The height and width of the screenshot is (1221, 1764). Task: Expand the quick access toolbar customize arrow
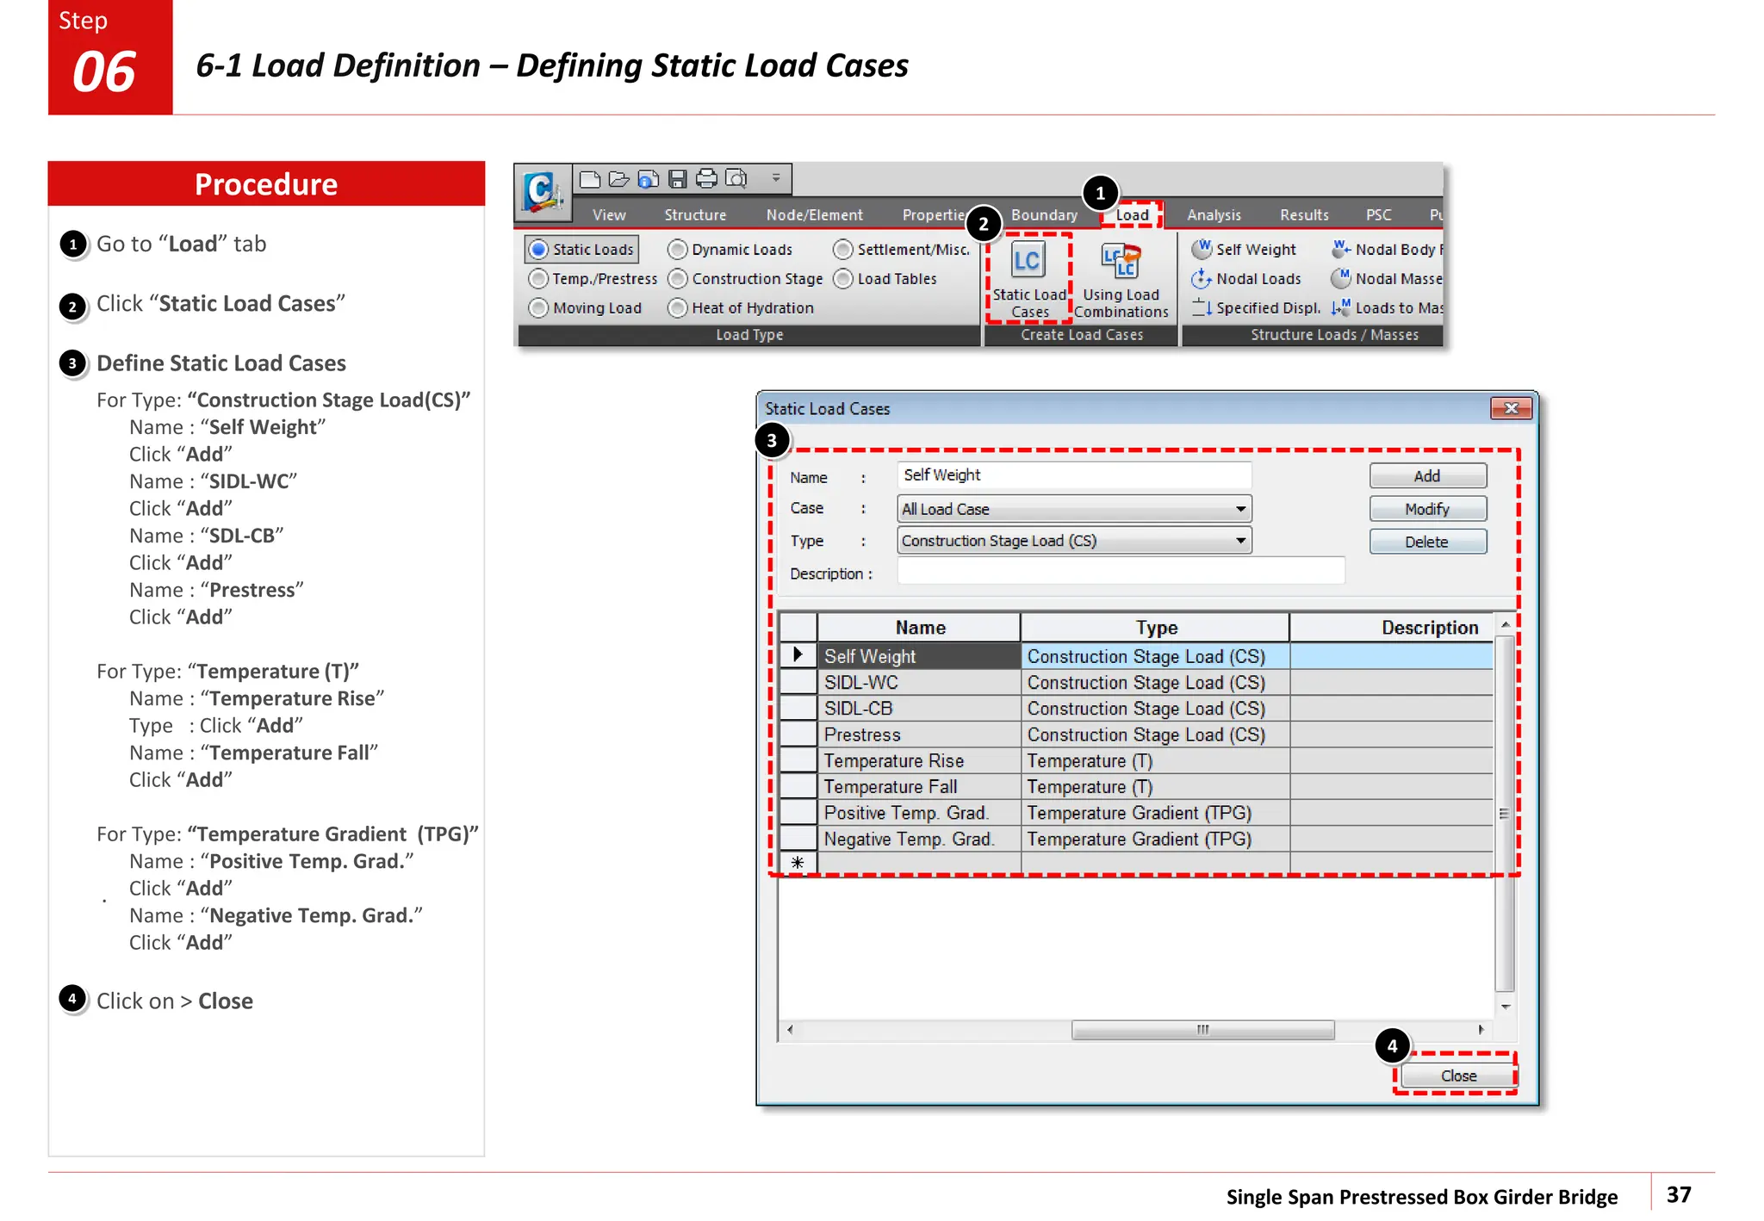tap(776, 178)
